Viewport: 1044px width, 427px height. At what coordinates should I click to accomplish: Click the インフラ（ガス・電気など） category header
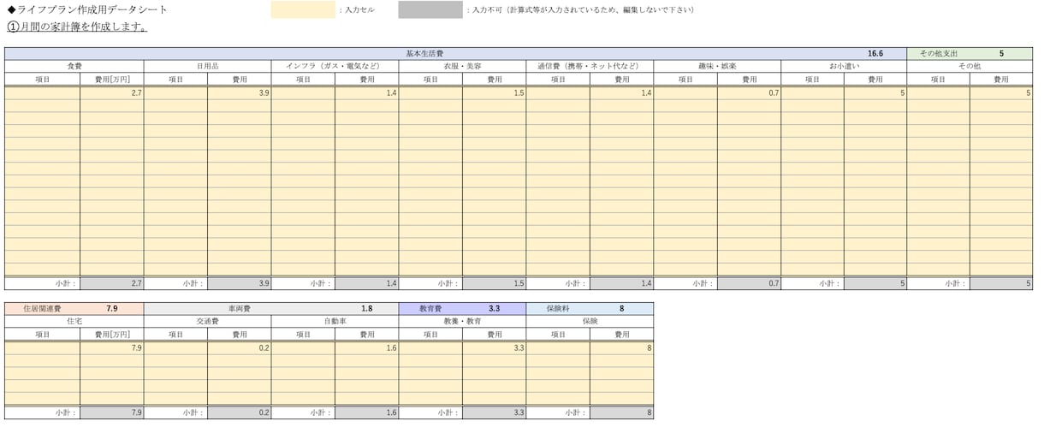tap(335, 66)
